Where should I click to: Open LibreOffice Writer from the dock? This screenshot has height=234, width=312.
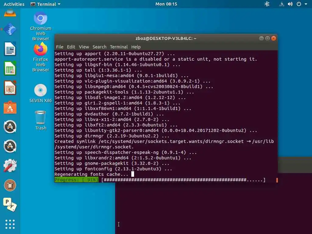[10, 49]
